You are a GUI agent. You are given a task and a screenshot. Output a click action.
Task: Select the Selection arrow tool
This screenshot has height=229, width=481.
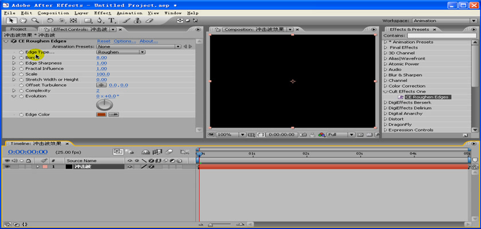[11, 21]
